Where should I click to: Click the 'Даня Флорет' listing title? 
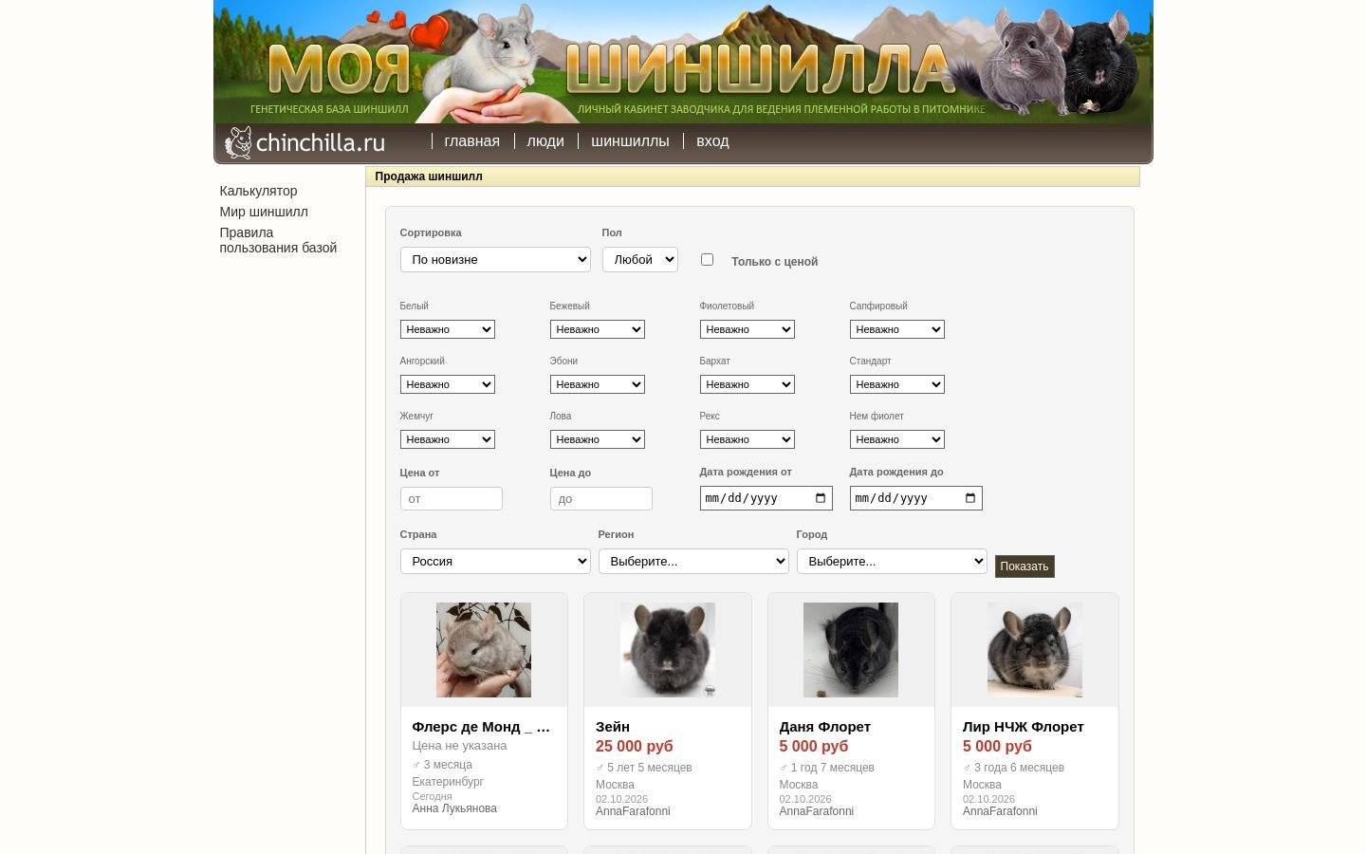(x=825, y=727)
